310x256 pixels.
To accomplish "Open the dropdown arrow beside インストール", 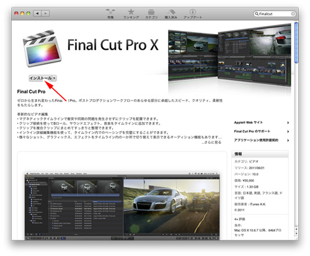I will tap(54, 78).
